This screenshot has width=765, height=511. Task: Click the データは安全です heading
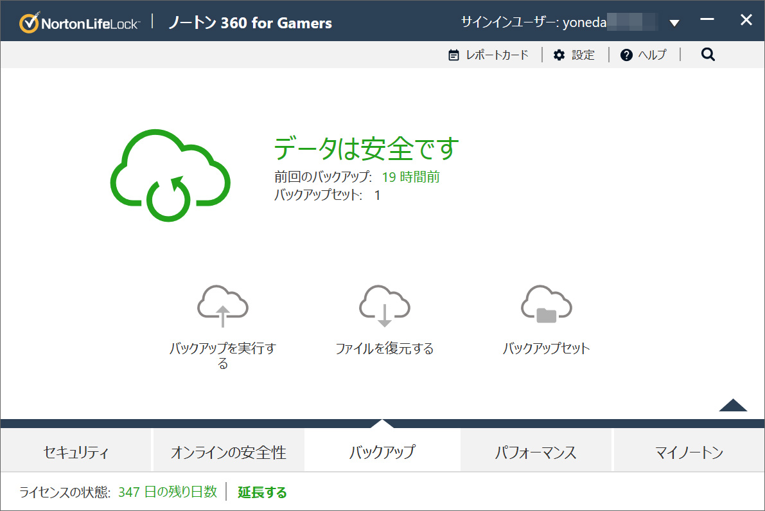click(x=366, y=148)
